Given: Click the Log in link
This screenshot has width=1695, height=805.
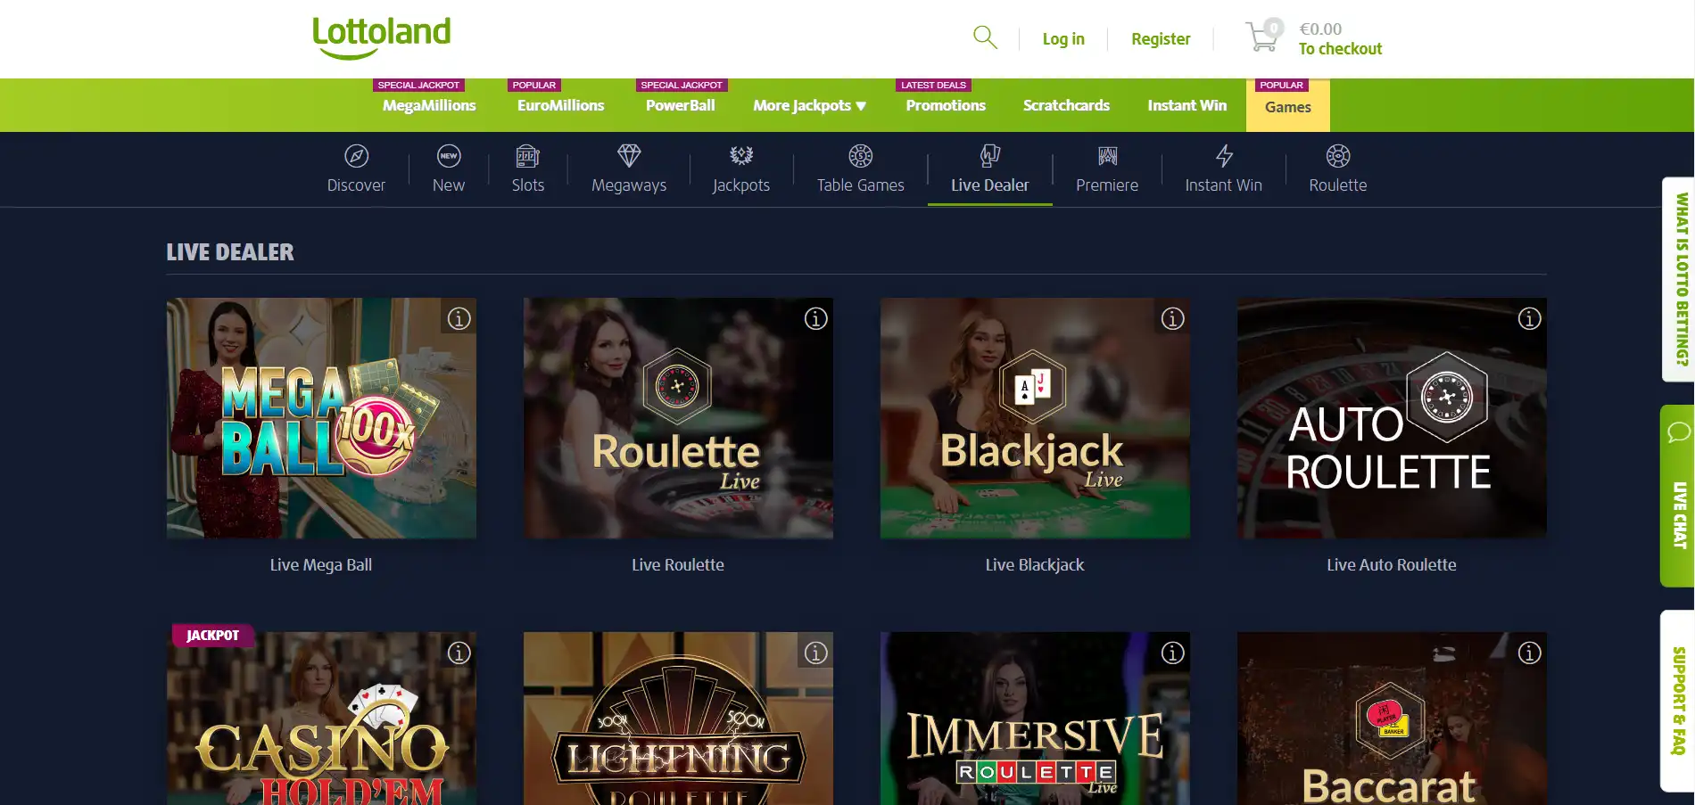Looking at the screenshot, I should tap(1063, 39).
